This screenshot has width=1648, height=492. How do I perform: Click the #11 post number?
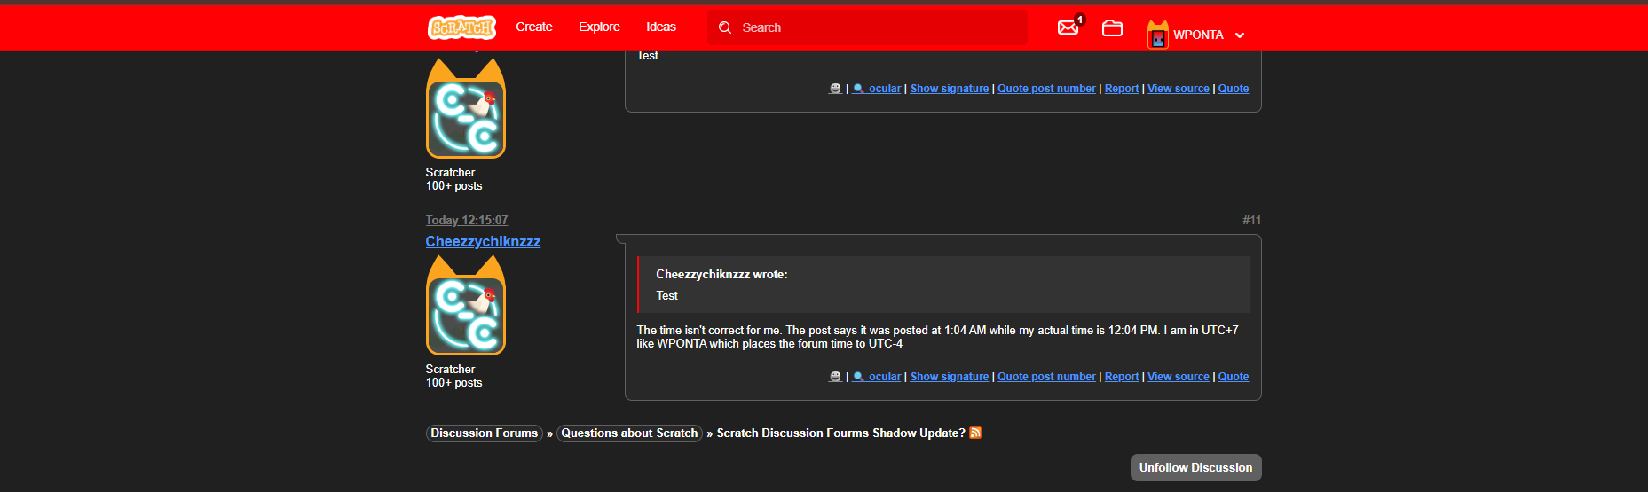point(1251,220)
